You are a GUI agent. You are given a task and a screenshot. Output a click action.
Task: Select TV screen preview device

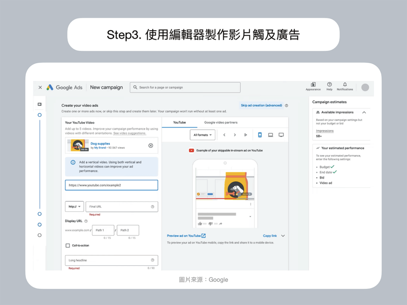tap(281, 135)
